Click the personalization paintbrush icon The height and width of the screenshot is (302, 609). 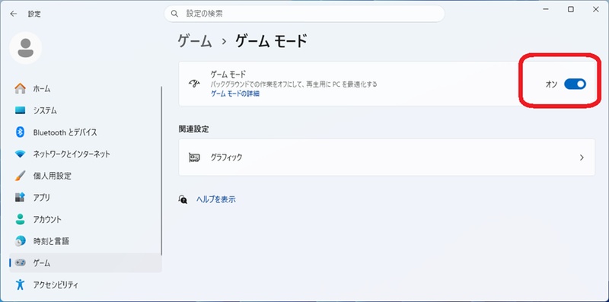(21, 176)
